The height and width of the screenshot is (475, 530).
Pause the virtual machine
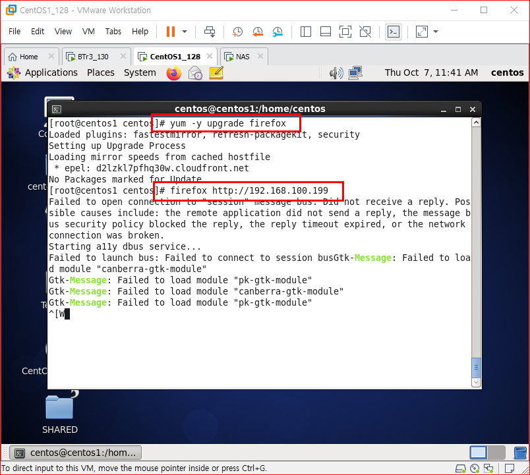click(171, 32)
